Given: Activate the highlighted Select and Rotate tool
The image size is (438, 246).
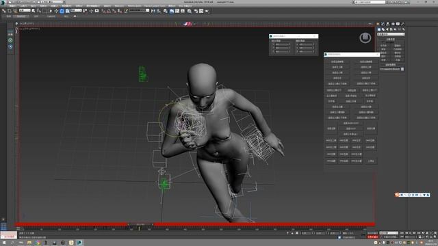Looking at the screenshot, I should 62,11.
